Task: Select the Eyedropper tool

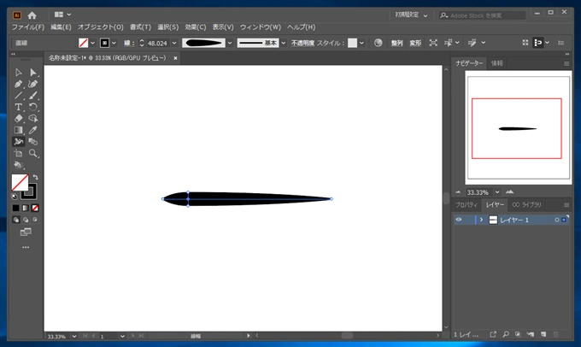Action: pos(33,130)
